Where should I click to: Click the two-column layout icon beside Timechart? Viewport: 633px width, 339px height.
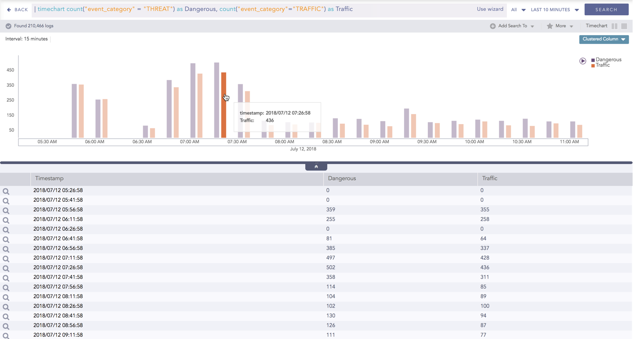pos(614,26)
